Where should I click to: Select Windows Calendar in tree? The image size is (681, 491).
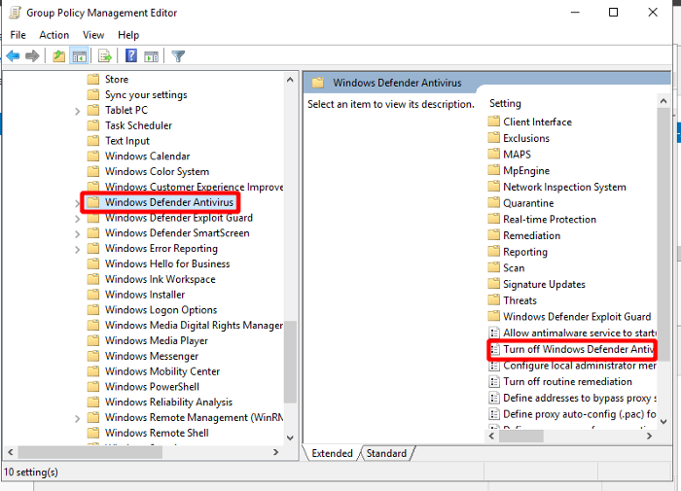[x=147, y=156]
